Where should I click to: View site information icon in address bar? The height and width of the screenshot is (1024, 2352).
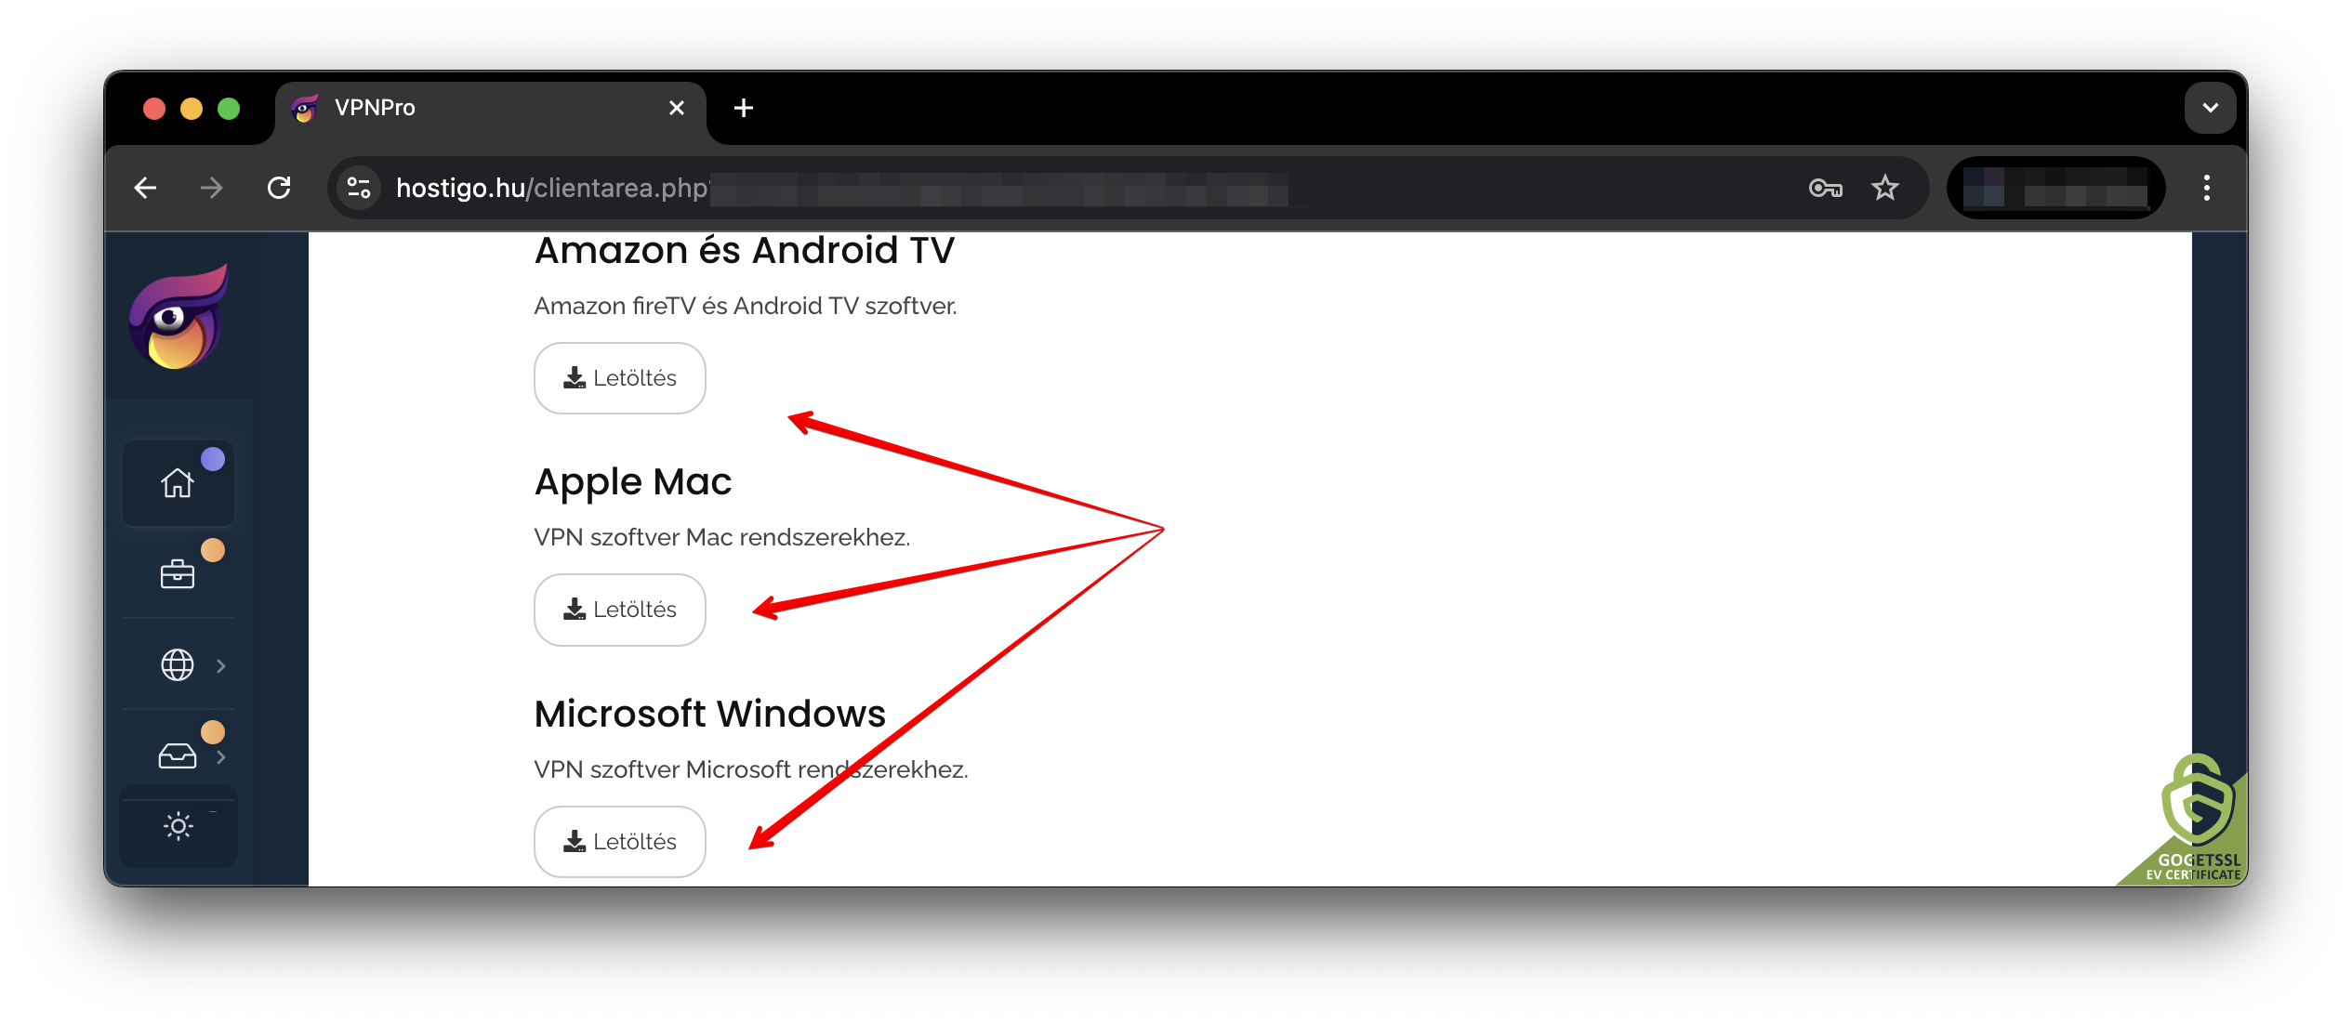[360, 189]
